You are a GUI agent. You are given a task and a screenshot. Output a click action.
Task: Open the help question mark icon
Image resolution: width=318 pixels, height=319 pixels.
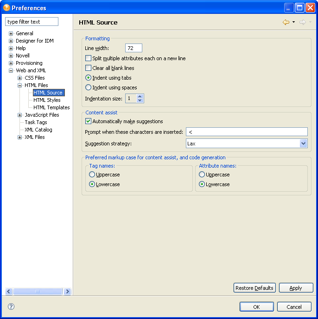coord(11,306)
